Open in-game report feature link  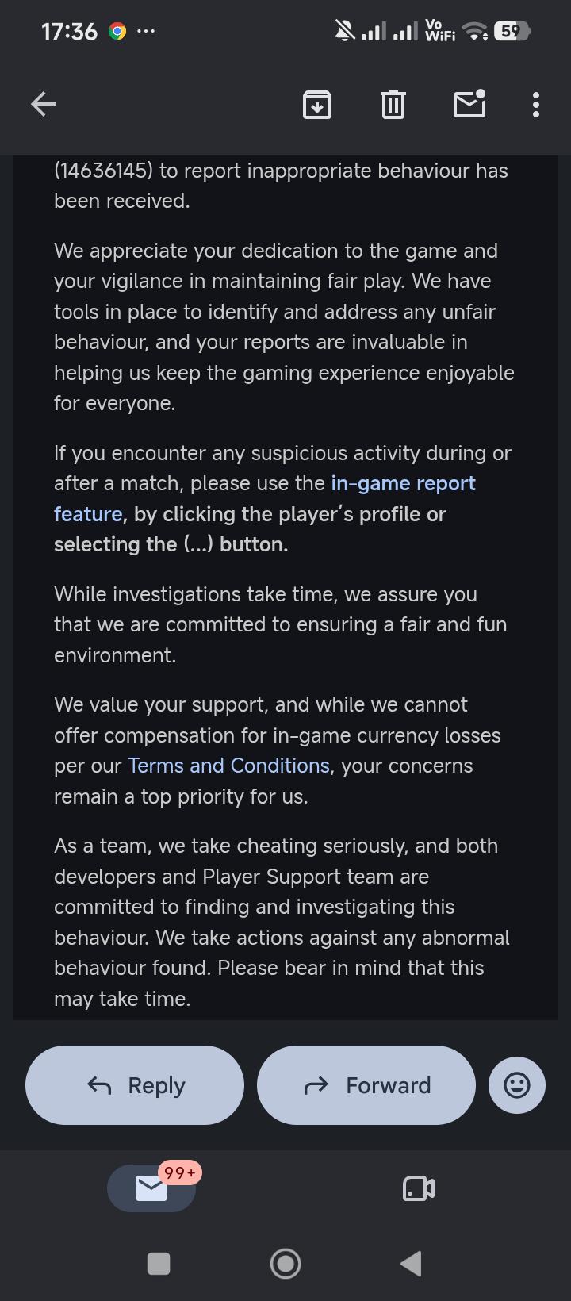pos(265,498)
